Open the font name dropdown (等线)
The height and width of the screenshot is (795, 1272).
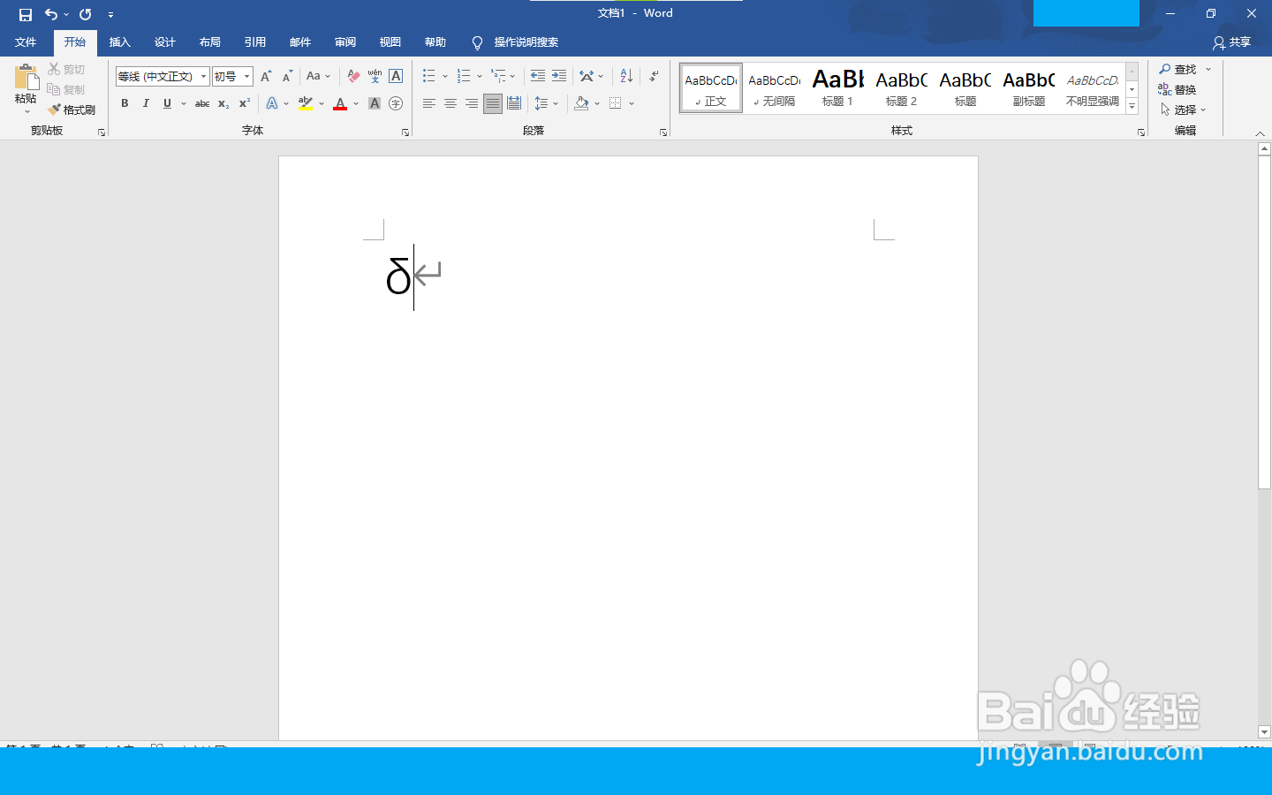pos(203,77)
